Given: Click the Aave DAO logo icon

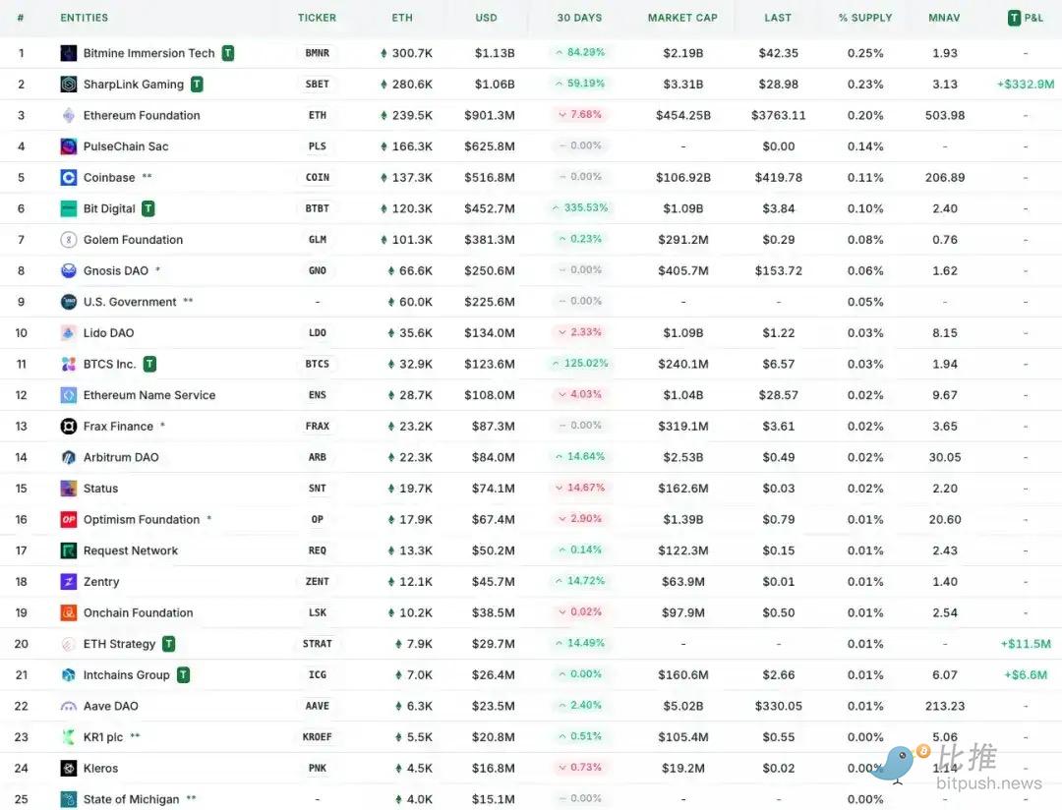Looking at the screenshot, I should click(x=69, y=707).
